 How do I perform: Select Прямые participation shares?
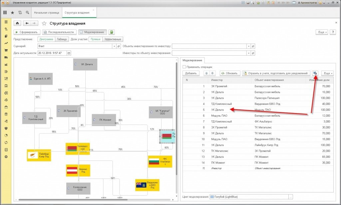pyautogui.click(x=96, y=39)
